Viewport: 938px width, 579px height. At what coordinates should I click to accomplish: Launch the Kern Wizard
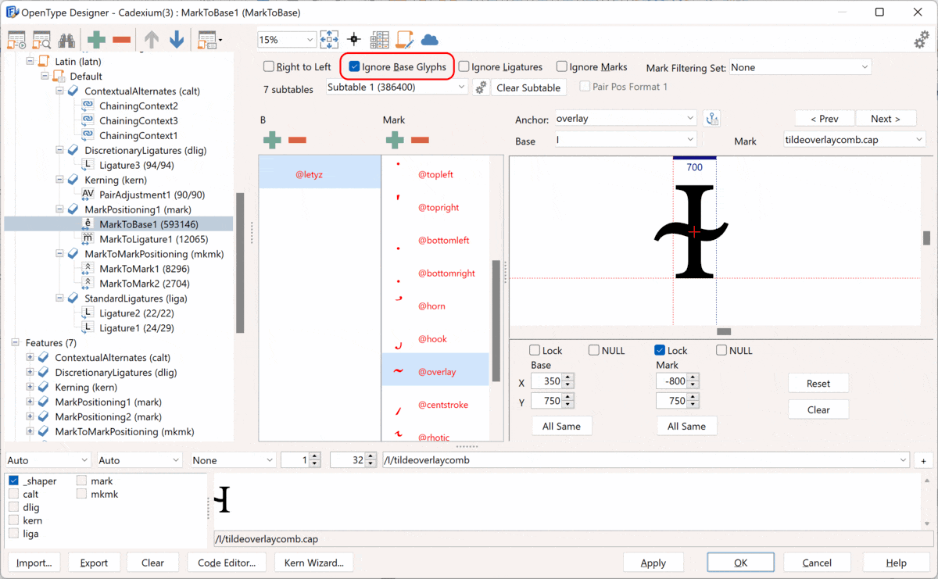pos(313,563)
